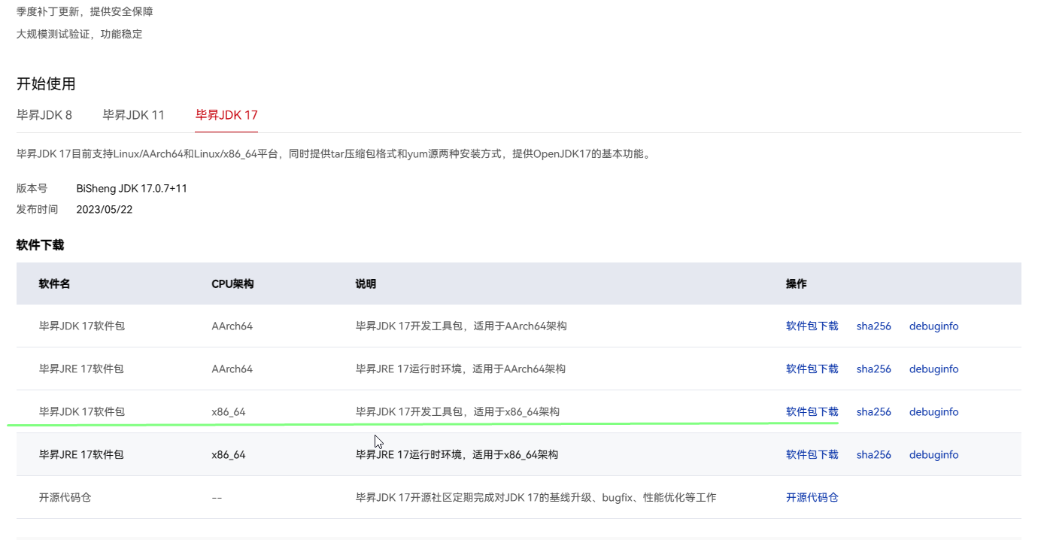The image size is (1038, 540).
Task: Click description about JDK 17基线升级、bugfix
Action: pyautogui.click(x=536, y=498)
